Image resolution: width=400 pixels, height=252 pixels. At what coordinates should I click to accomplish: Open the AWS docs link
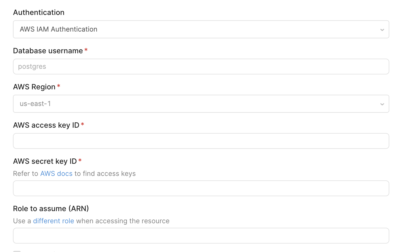[56, 174]
